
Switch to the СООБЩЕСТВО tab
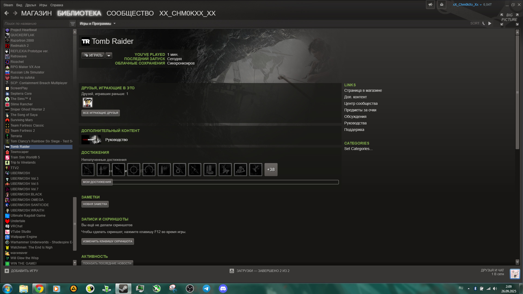click(130, 13)
